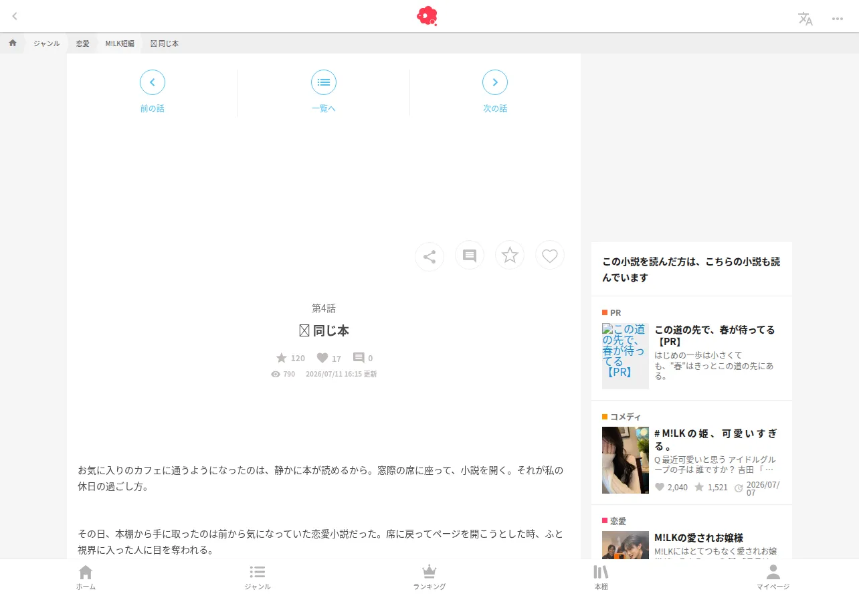Go to previous episode circle arrow

pyautogui.click(x=153, y=82)
